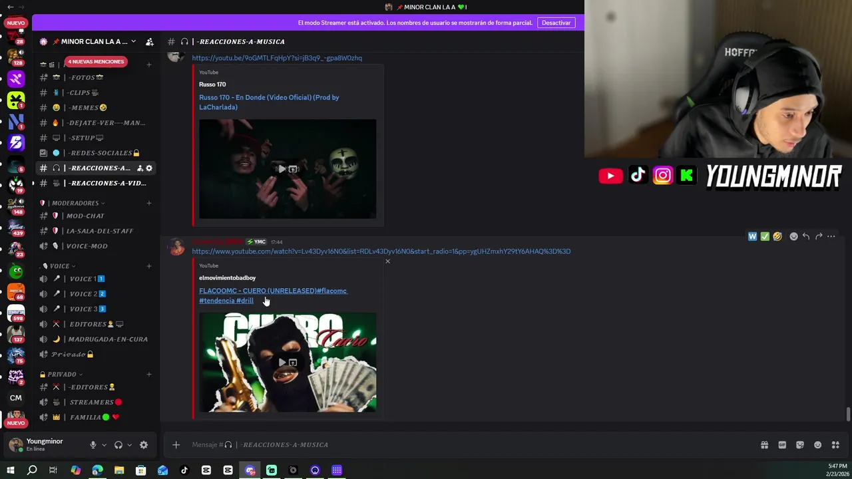Open the -FOTOS channel
852x479 pixels.
(x=95, y=77)
